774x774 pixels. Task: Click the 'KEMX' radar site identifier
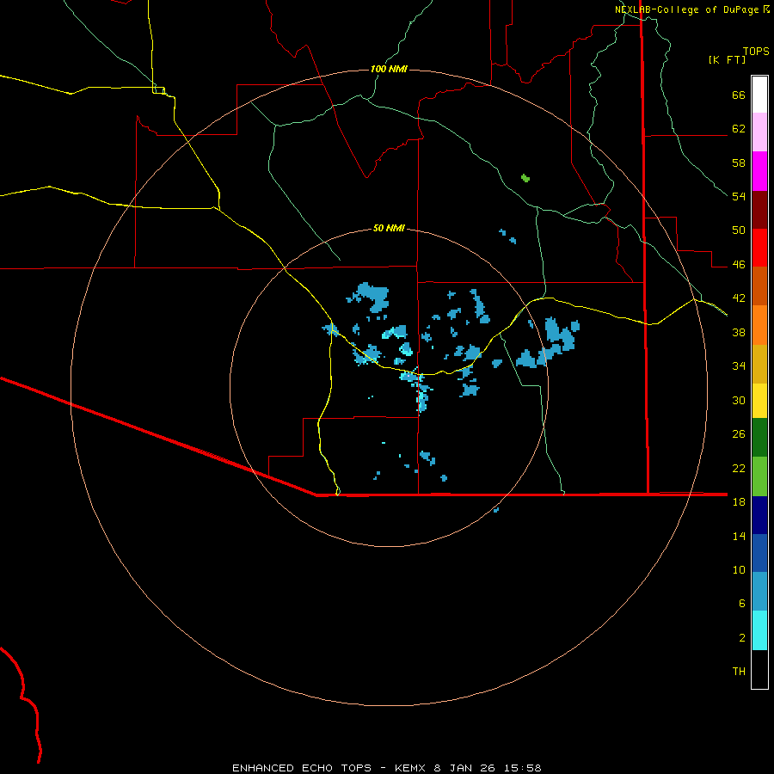[409, 768]
